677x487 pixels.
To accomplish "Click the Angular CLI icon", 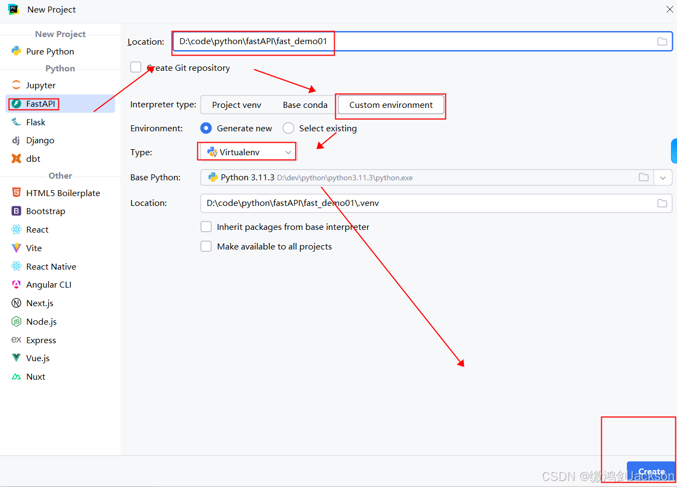I will 16,284.
